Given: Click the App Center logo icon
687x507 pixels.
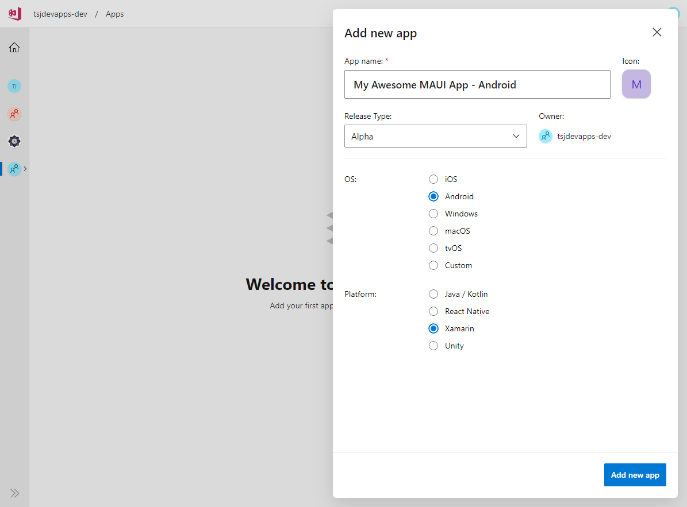Looking at the screenshot, I should point(15,14).
